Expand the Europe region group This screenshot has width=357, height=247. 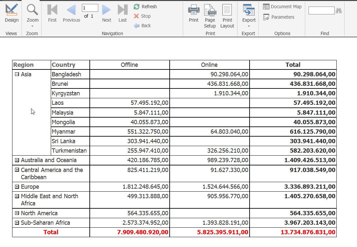pos(17,187)
